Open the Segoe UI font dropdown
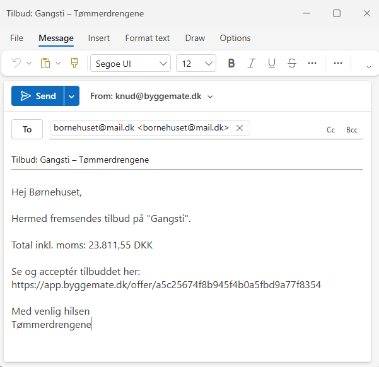Image resolution: width=379 pixels, height=367 pixels. (x=131, y=63)
